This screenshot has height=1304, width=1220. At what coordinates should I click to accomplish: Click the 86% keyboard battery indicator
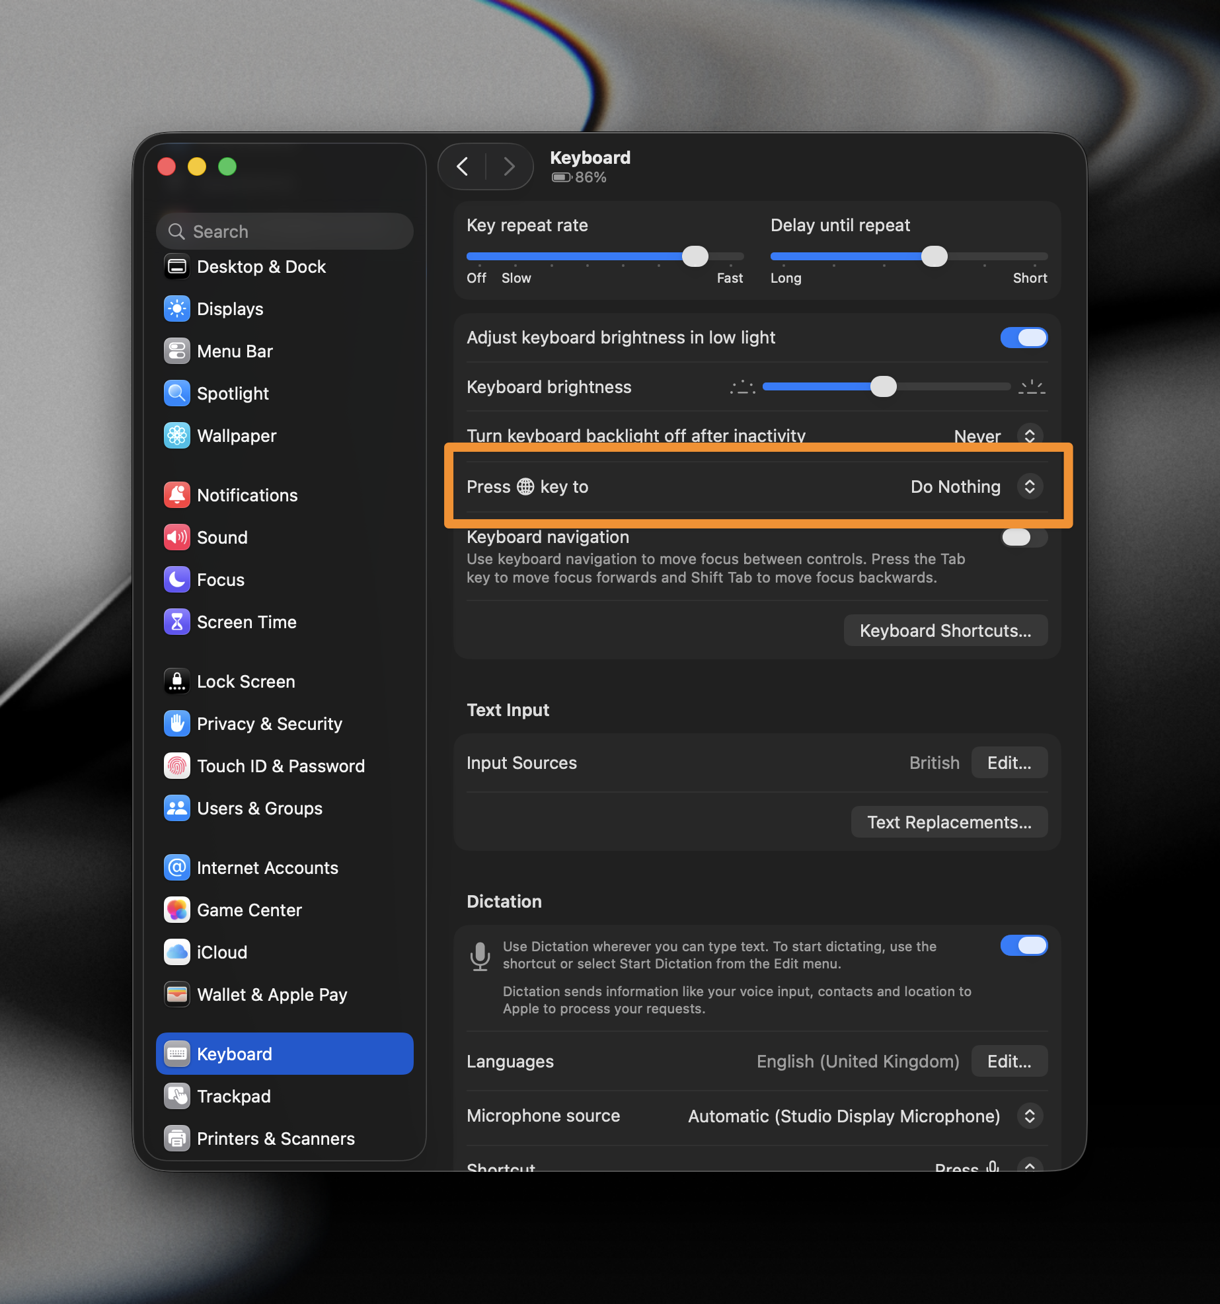click(x=578, y=177)
